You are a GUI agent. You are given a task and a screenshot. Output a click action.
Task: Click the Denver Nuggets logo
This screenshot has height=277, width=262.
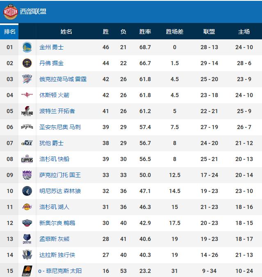coord(27,63)
